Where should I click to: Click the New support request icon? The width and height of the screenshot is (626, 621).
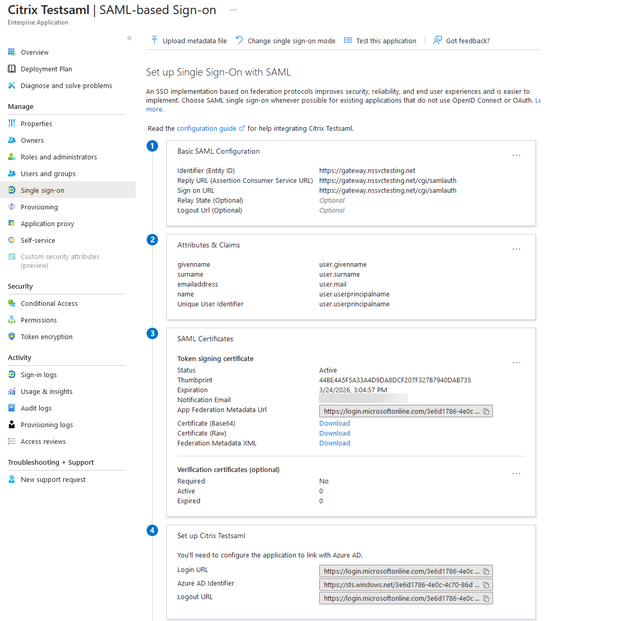(x=11, y=479)
